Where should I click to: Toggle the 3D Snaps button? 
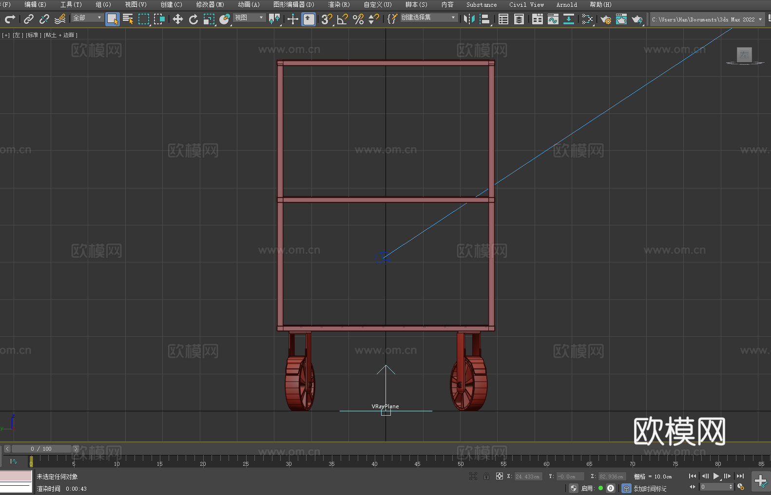(x=327, y=19)
